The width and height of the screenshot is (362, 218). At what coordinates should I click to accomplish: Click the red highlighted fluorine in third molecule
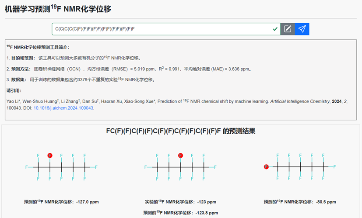(x=266, y=167)
